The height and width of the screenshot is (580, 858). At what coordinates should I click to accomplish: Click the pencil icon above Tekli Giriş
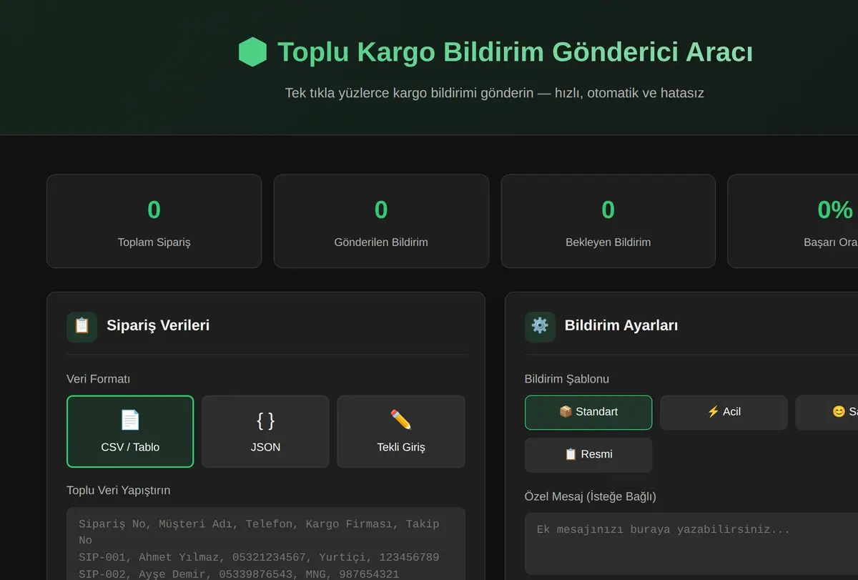401,420
